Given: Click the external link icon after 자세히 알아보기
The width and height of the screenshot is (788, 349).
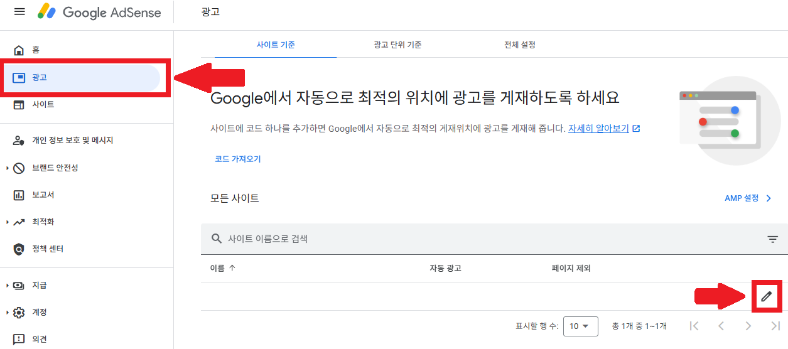Looking at the screenshot, I should (x=636, y=129).
